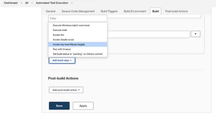Jump to Post-build Actions tab
This screenshot has width=216, height=116.
click(x=176, y=11)
